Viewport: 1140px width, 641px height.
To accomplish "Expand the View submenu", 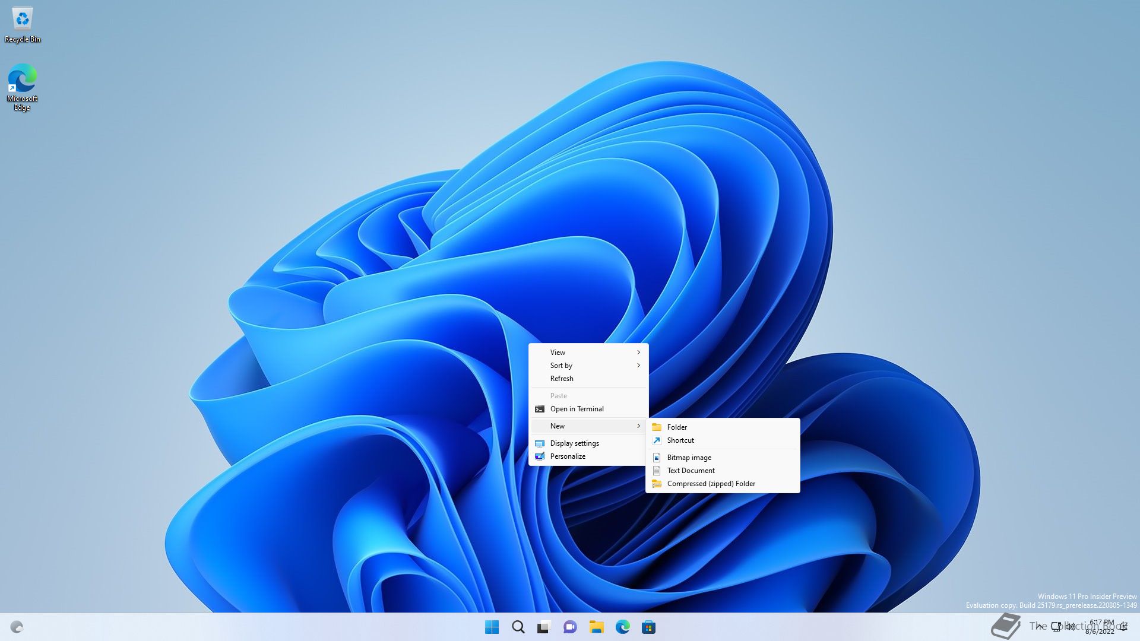I will pos(588,352).
